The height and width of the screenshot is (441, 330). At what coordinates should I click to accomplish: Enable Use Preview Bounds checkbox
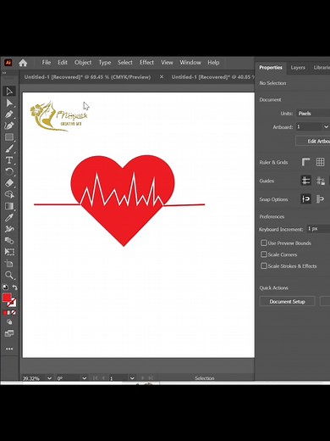click(x=264, y=243)
